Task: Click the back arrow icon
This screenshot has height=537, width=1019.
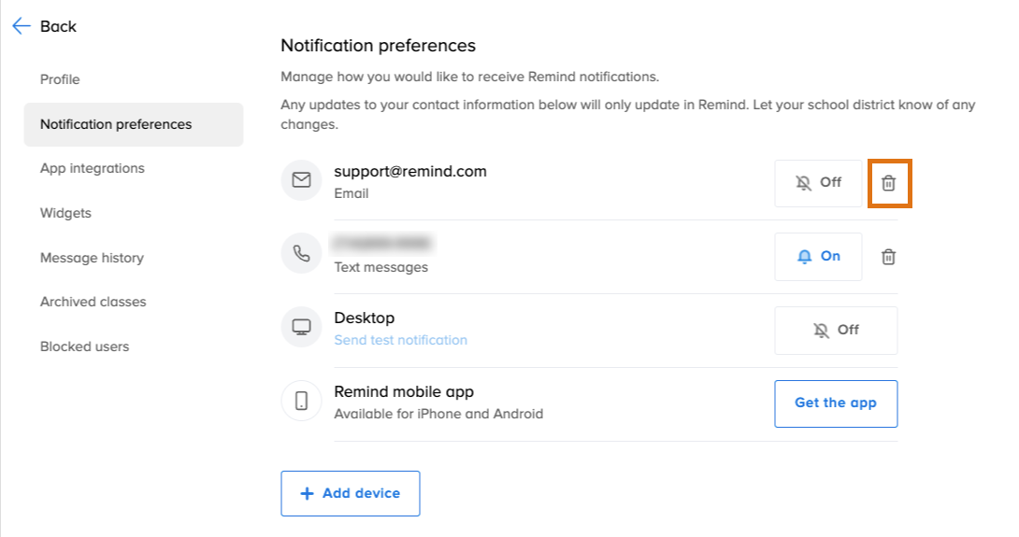Action: coord(22,26)
